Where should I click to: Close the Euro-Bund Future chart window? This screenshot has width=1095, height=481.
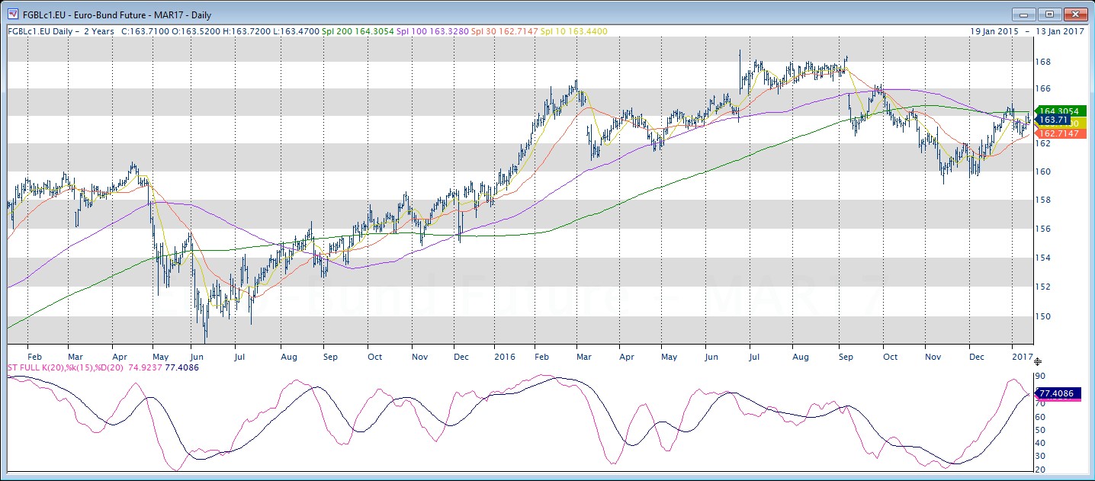pos(1076,14)
